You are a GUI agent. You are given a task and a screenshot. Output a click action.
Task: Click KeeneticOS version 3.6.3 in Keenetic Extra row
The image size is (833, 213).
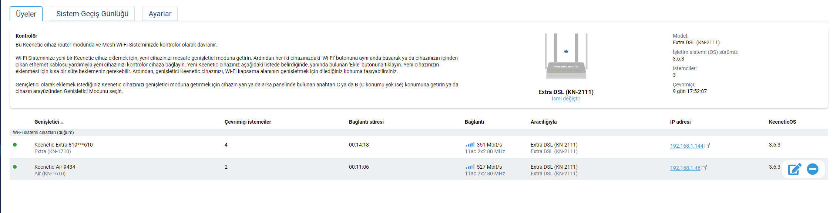775,145
